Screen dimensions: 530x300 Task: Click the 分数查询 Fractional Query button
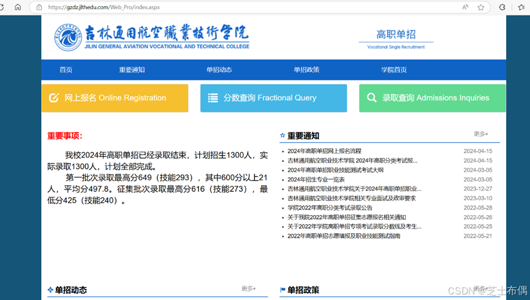(x=273, y=98)
